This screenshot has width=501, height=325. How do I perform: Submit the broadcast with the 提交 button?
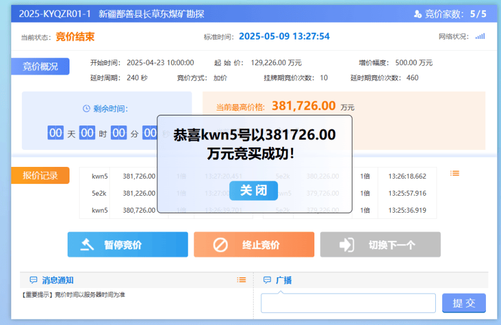point(464,303)
